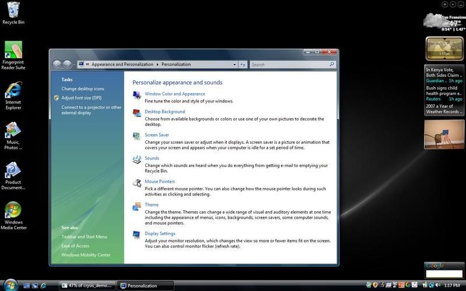Click the Screen Saver icon
Screen dimensions: 466x291
137,136
